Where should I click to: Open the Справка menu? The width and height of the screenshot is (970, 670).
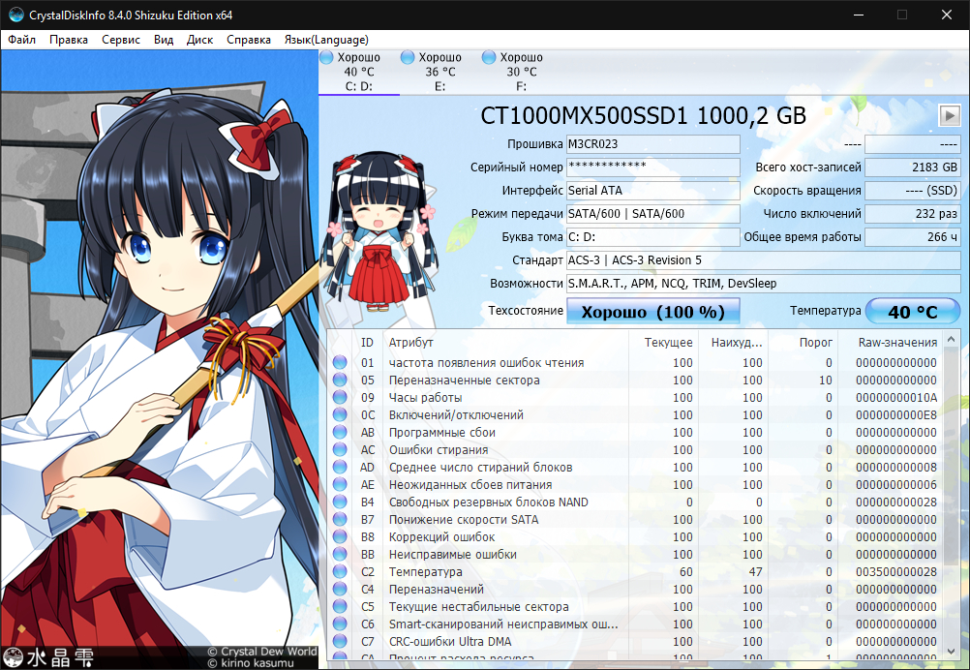click(x=248, y=40)
